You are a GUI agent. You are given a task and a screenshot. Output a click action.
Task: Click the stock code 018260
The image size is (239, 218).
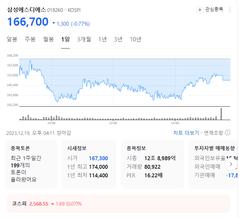coord(55,10)
